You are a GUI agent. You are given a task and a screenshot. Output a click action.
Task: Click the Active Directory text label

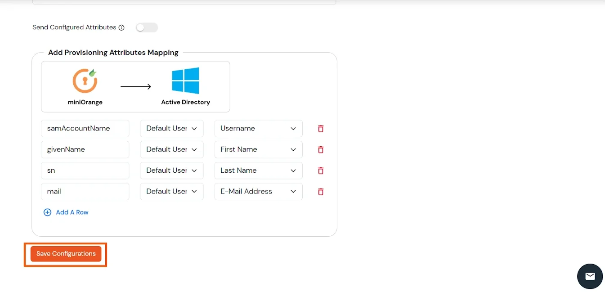(185, 102)
